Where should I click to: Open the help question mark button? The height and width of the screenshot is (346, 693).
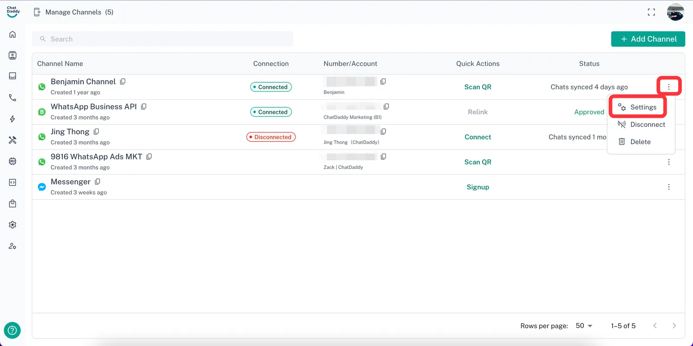click(x=13, y=330)
